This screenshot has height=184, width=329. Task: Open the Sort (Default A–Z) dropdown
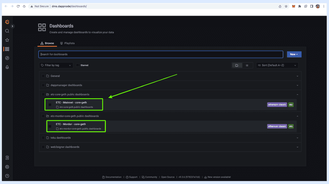point(277,65)
